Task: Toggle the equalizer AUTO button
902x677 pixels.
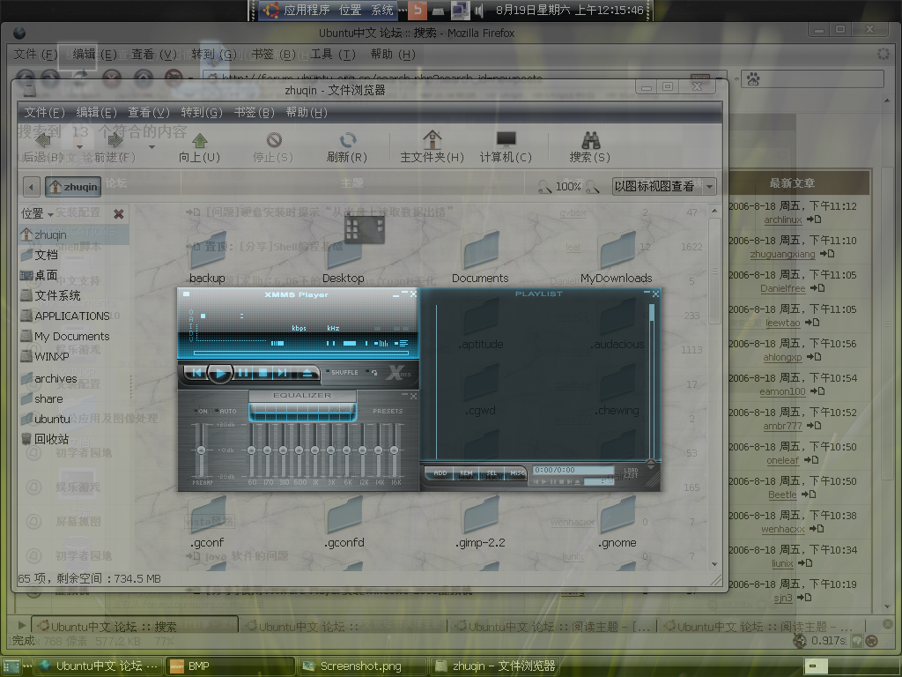Action: pyautogui.click(x=226, y=411)
